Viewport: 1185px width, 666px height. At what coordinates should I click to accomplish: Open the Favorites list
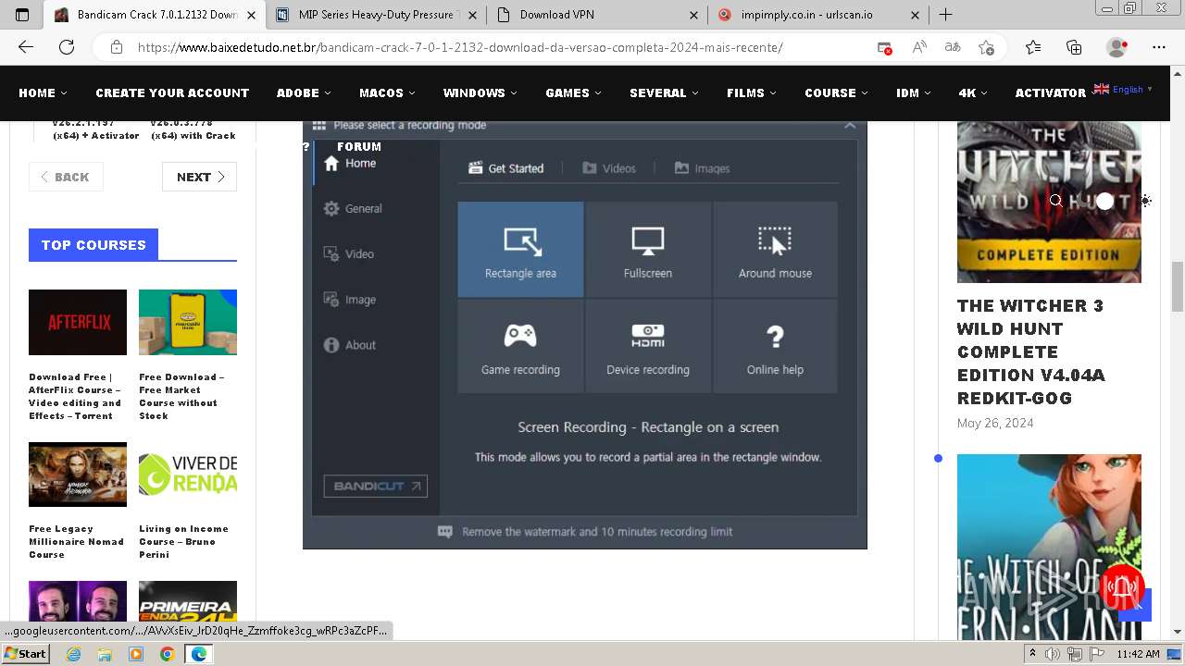pyautogui.click(x=1033, y=47)
